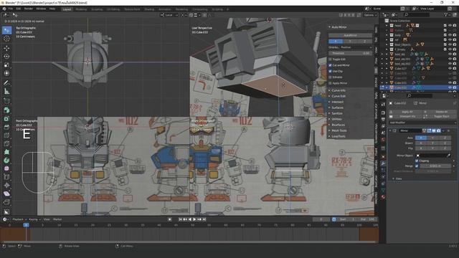Click the AutoMirror button
This screenshot has width=459, height=258.
point(351,35)
